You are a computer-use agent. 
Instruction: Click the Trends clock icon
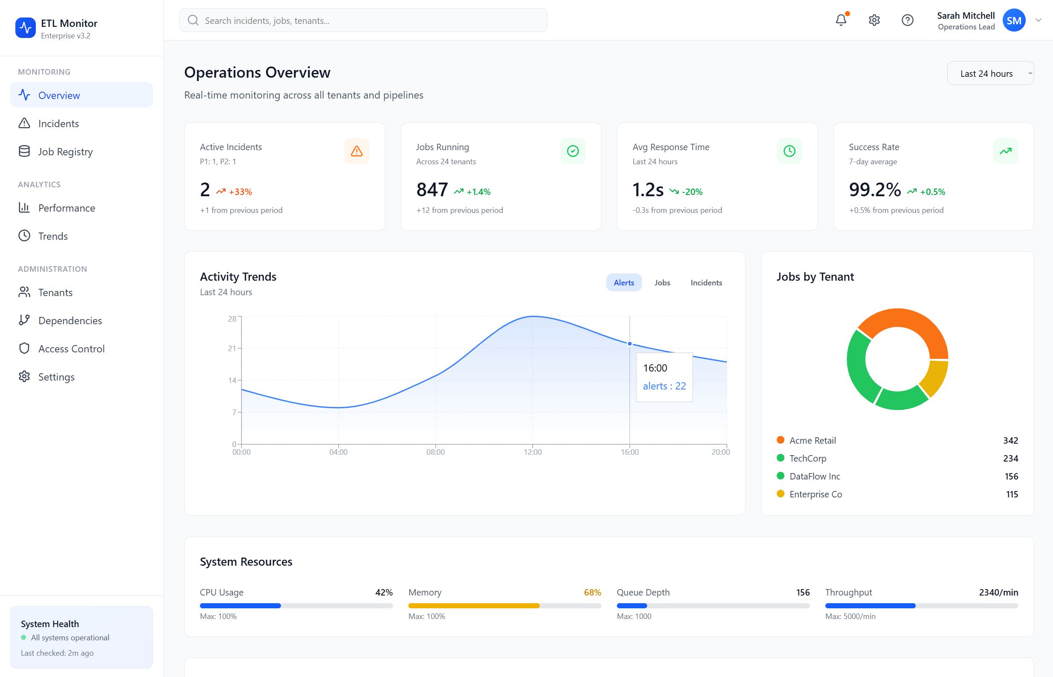pos(24,235)
